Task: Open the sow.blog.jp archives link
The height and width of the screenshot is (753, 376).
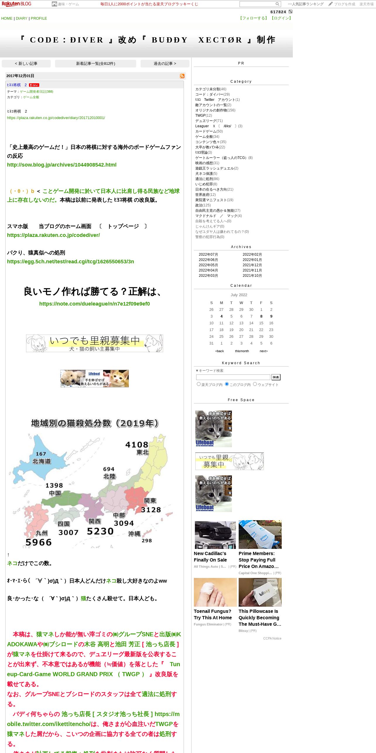Action: (62, 165)
